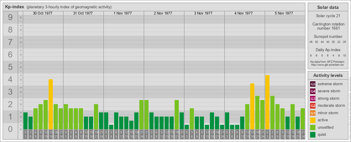This screenshot has height=142, width=351.
Task: Click the '5 Nov 1977' date header
Action: point(284,13)
